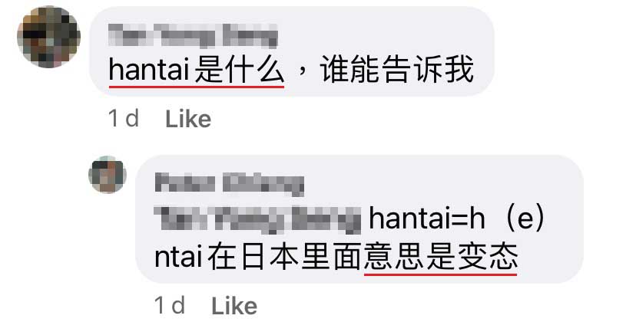Like the reply explaining 意思是变态
Image resolution: width=636 pixels, height=322 pixels.
[x=234, y=306]
